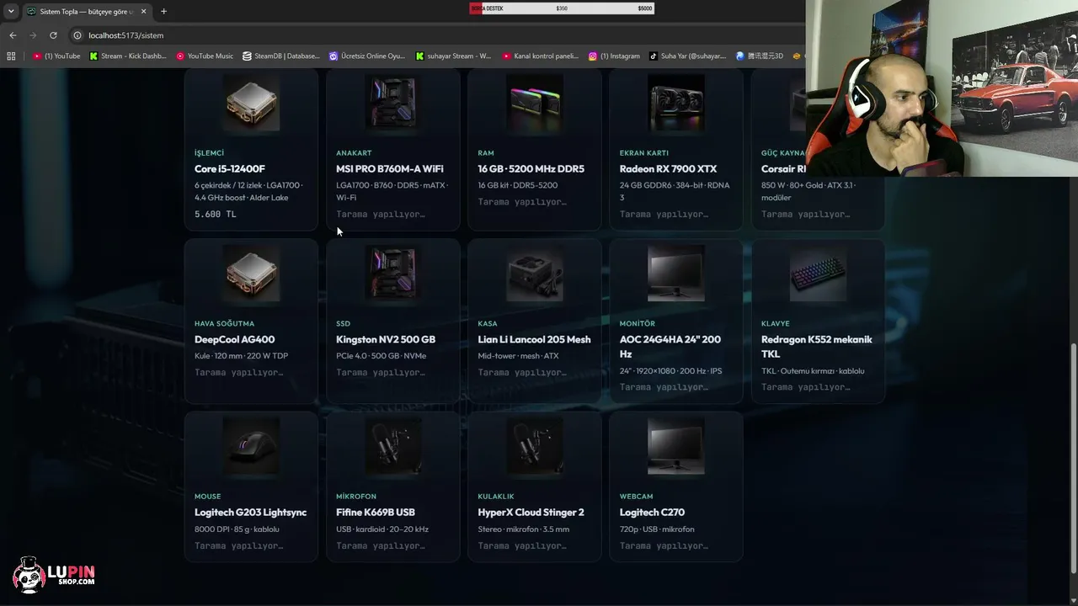Select the Logitech C270 title
Viewport: 1078px width, 606px height.
[653, 513]
